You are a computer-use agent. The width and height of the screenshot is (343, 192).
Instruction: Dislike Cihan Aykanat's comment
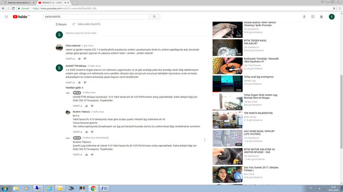click(85, 59)
